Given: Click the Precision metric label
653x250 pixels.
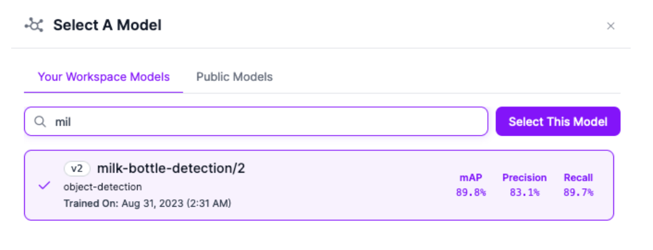Looking at the screenshot, I should [x=525, y=178].
